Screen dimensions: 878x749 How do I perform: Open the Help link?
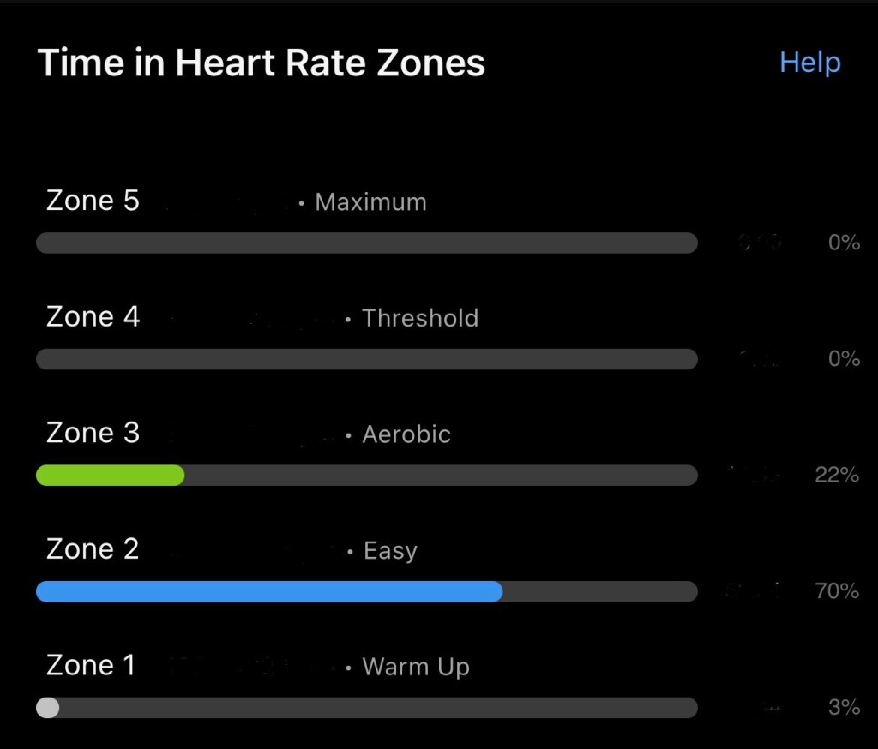coord(809,63)
